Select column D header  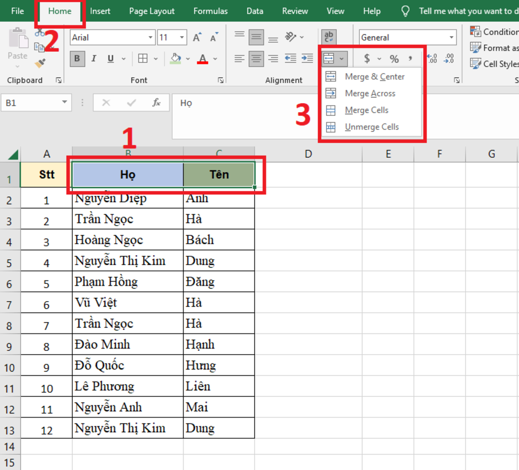point(308,154)
